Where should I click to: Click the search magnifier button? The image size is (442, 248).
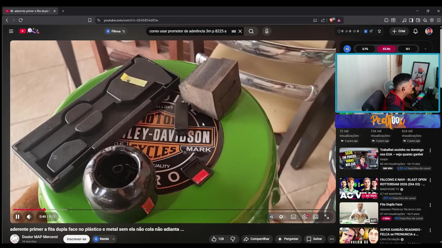(x=251, y=31)
